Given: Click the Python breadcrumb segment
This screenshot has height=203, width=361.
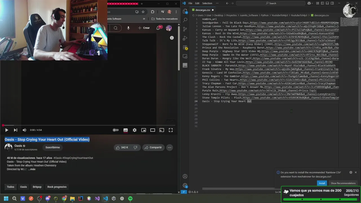Looking at the screenshot, I should pyautogui.click(x=265, y=15).
